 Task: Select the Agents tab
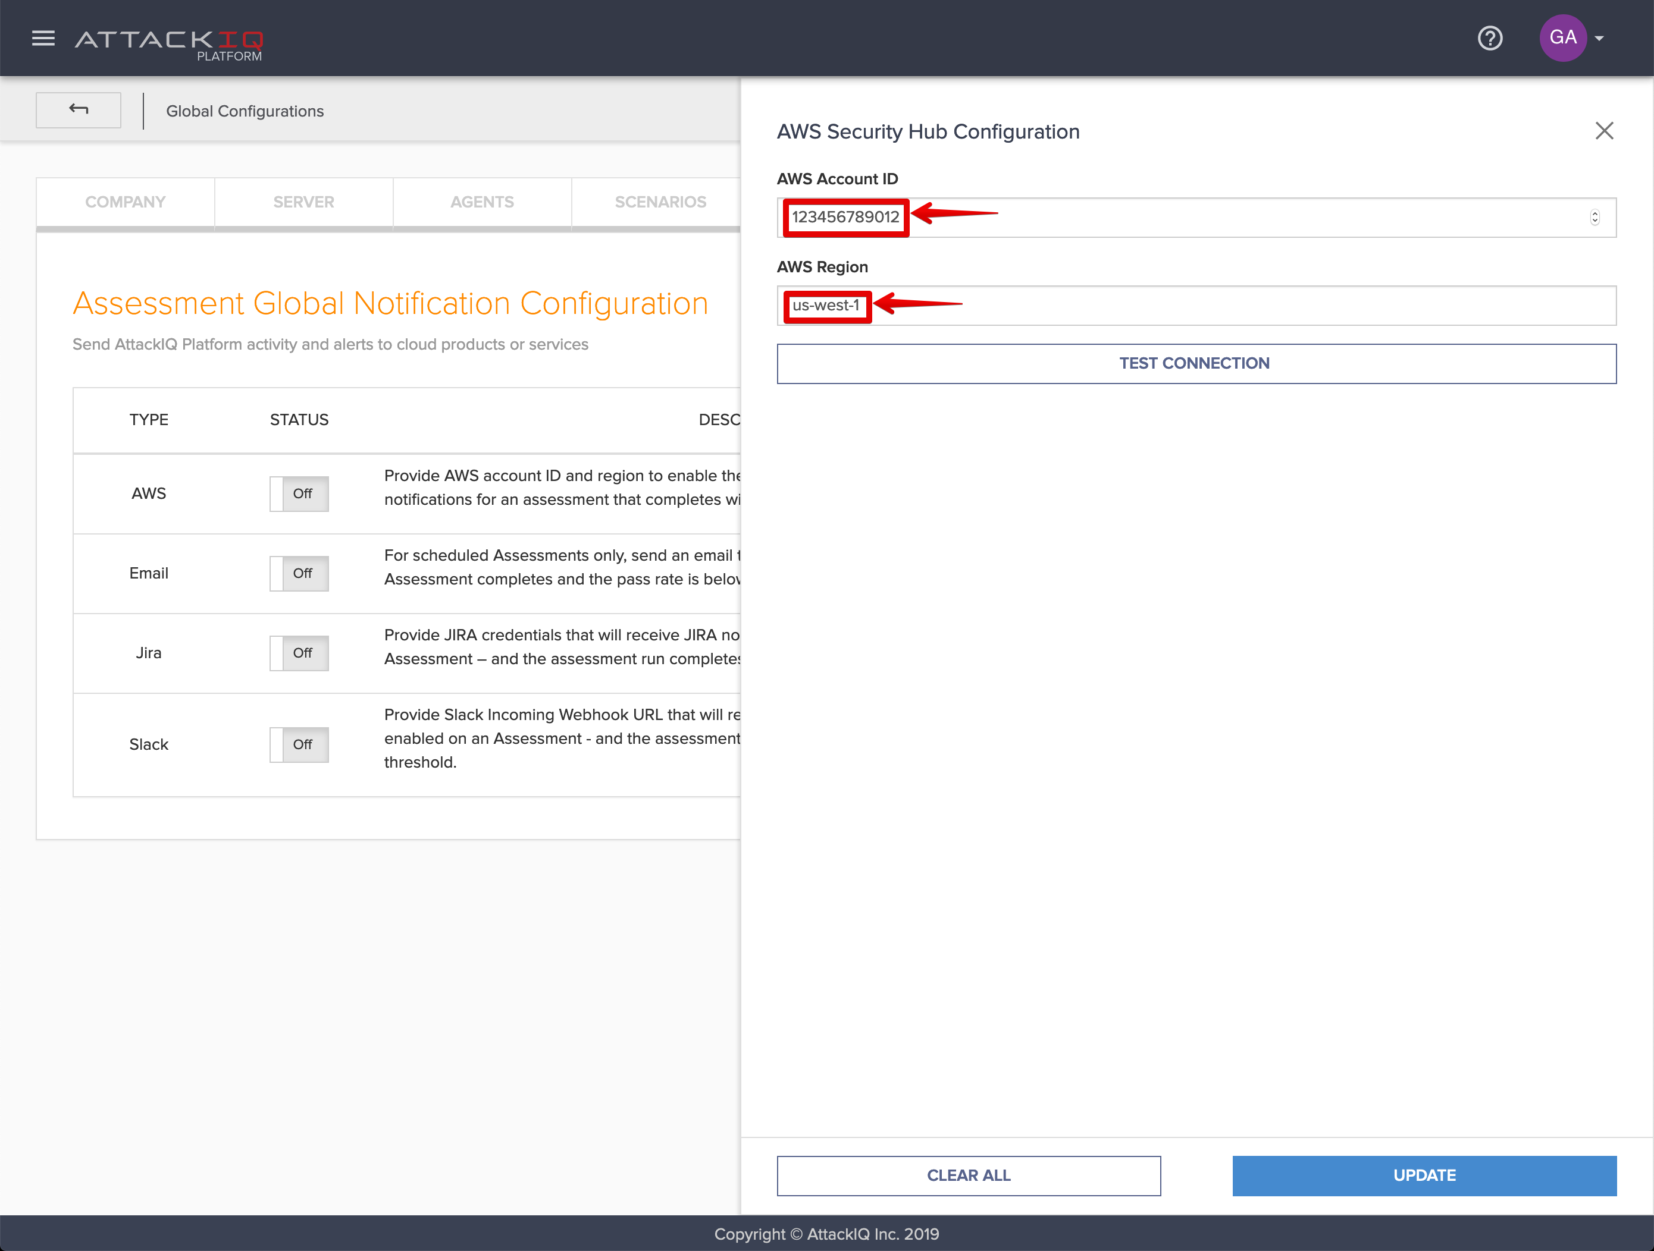pyautogui.click(x=483, y=202)
